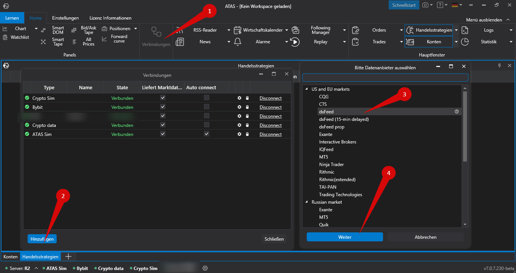Collapse the Russian market group
516x273 pixels.
coord(307,202)
